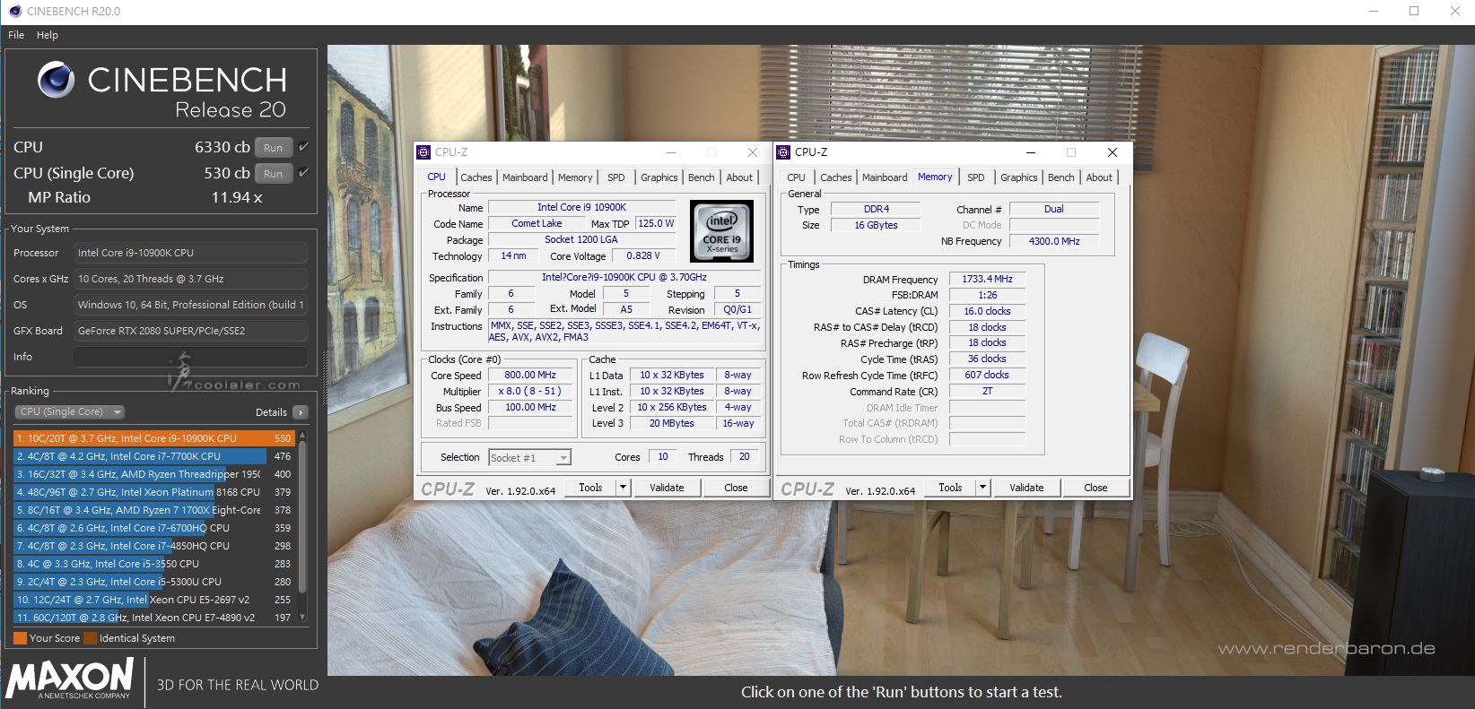1475x709 pixels.
Task: Click the left CPU-Z window title icon
Action: 423,152
